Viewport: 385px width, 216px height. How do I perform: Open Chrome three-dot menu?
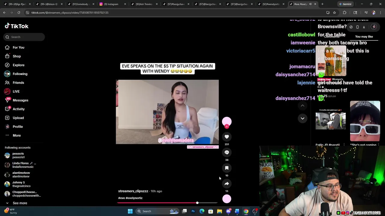point(380,13)
